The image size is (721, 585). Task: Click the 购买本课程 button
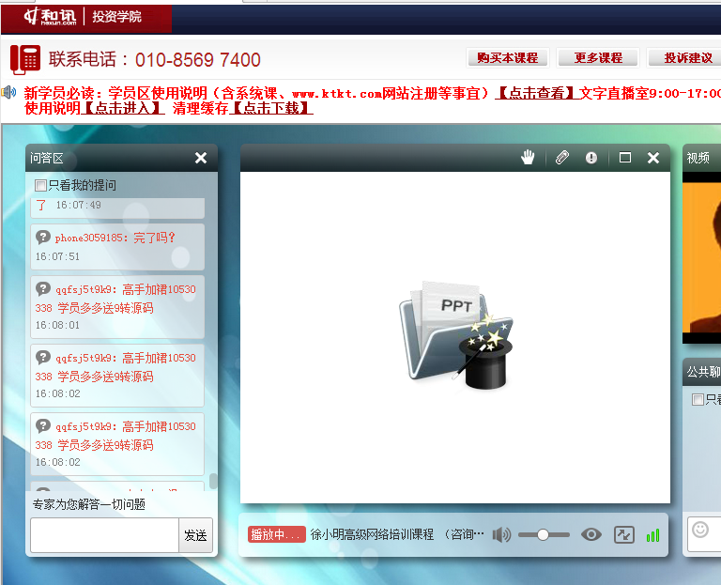coord(507,58)
